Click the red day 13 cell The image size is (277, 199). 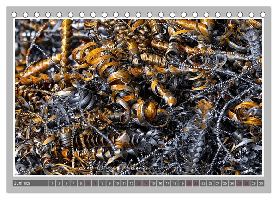(x=138, y=183)
